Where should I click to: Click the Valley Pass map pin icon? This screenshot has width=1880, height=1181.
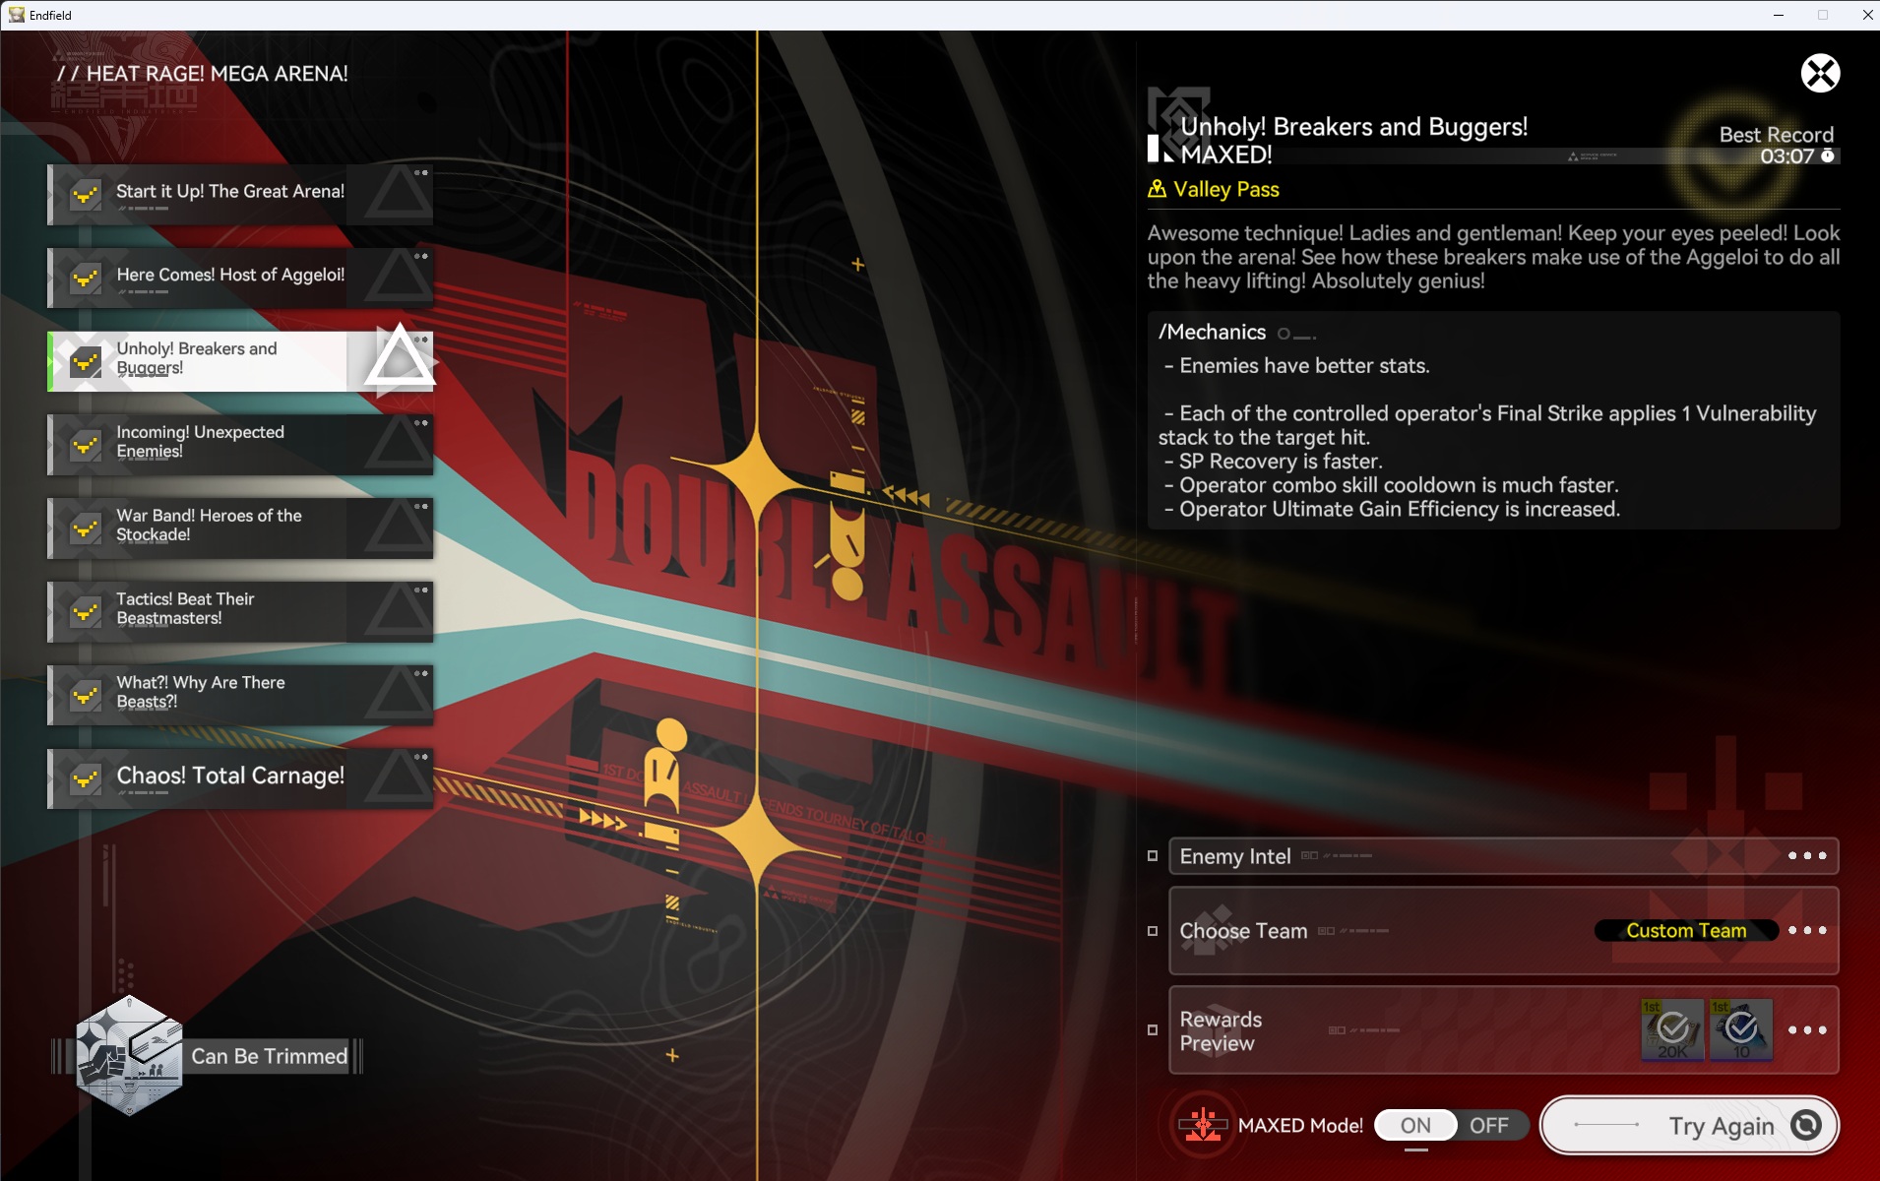(x=1157, y=189)
